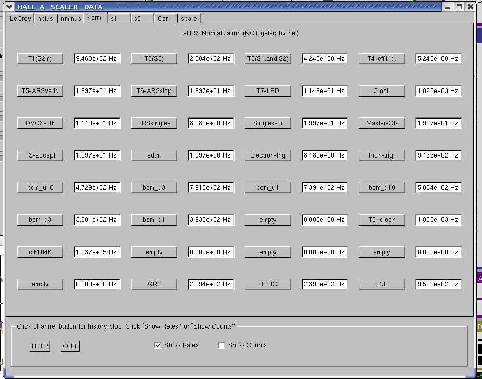Open bcm_d10 history plot

pos(382,188)
